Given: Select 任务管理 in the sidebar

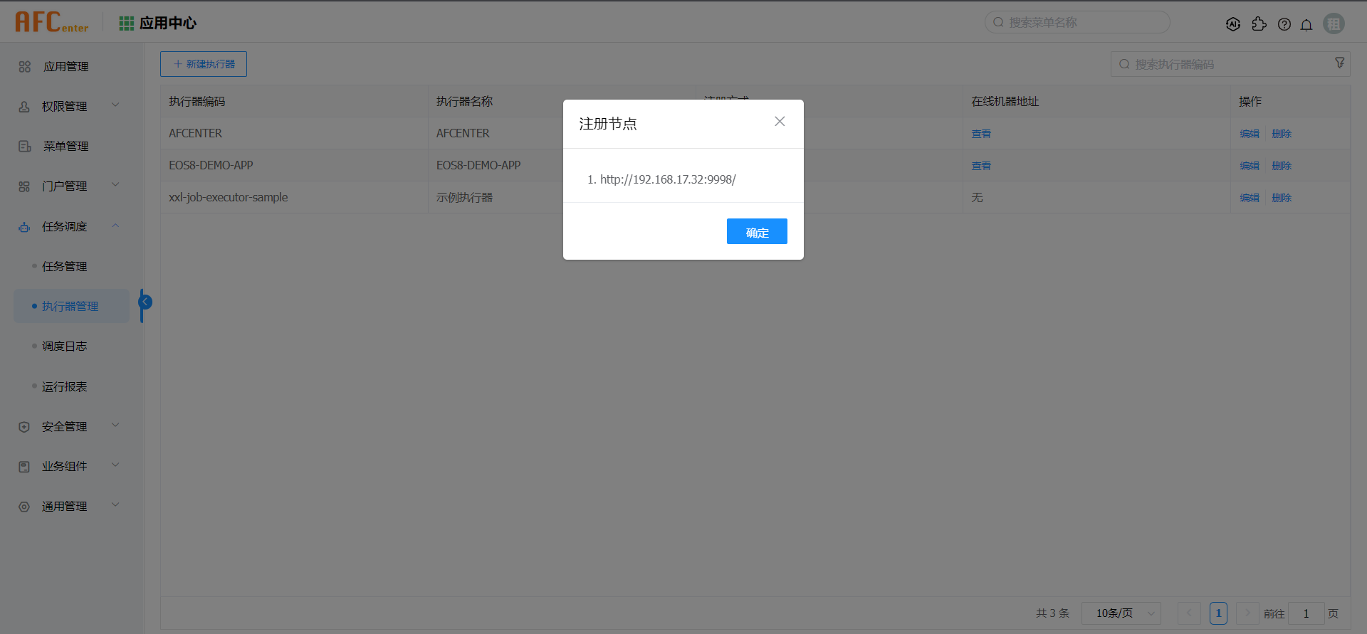Looking at the screenshot, I should (65, 266).
